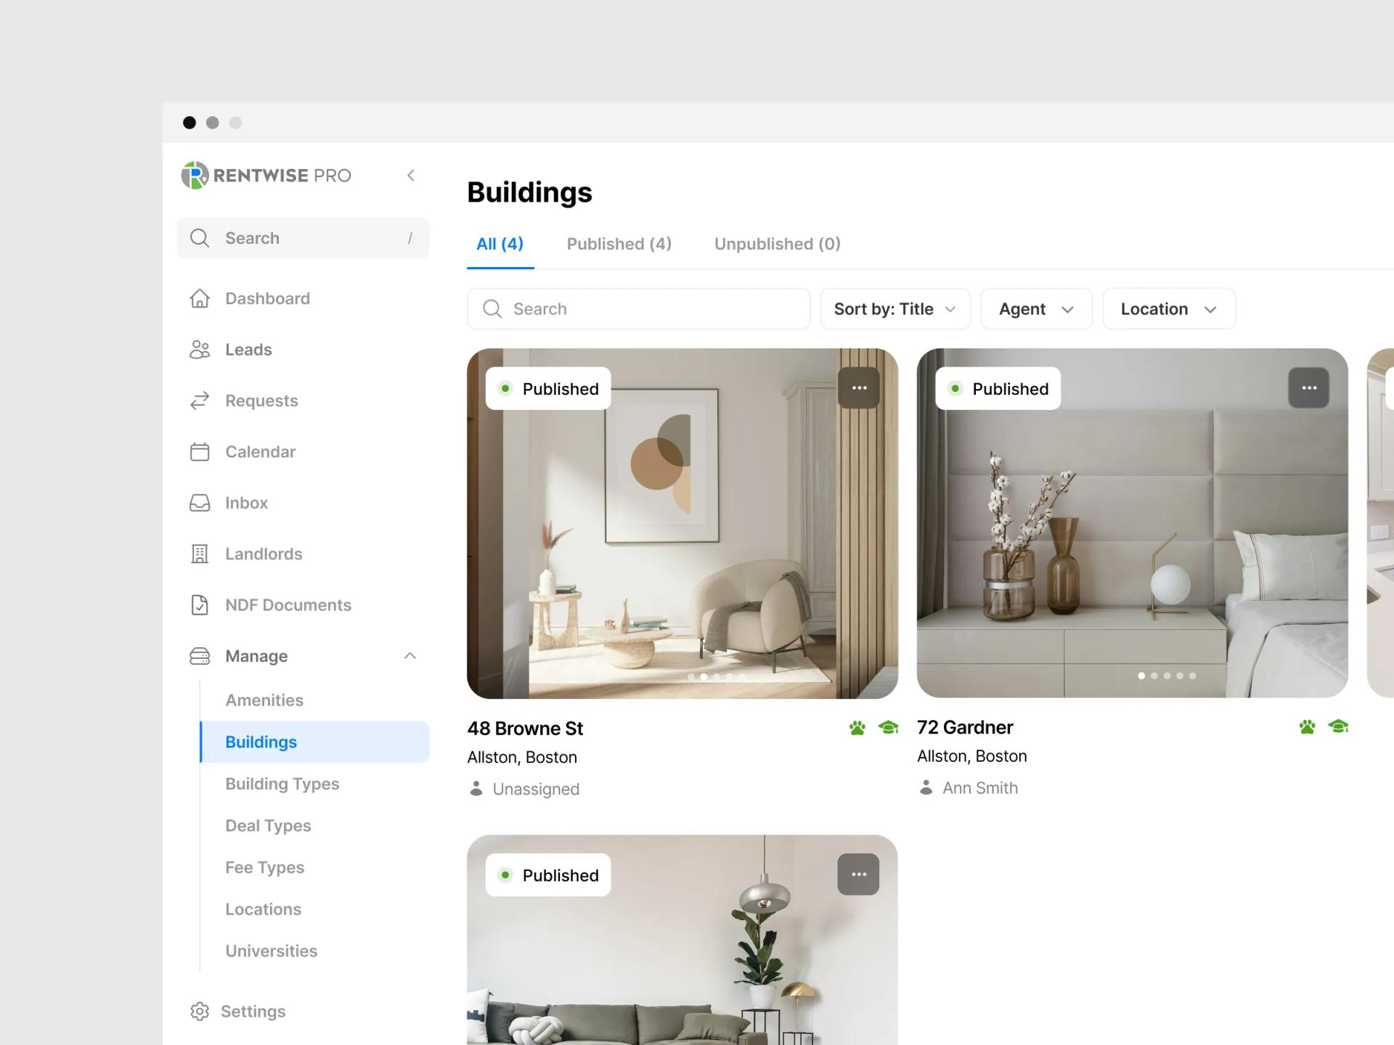Collapse the Manage section chevron

[410, 656]
